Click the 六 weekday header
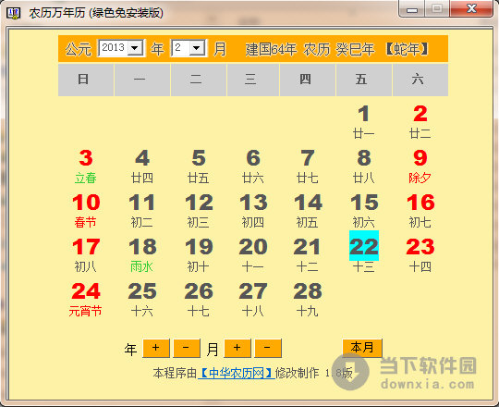Image resolution: width=499 pixels, height=407 pixels. pos(420,80)
